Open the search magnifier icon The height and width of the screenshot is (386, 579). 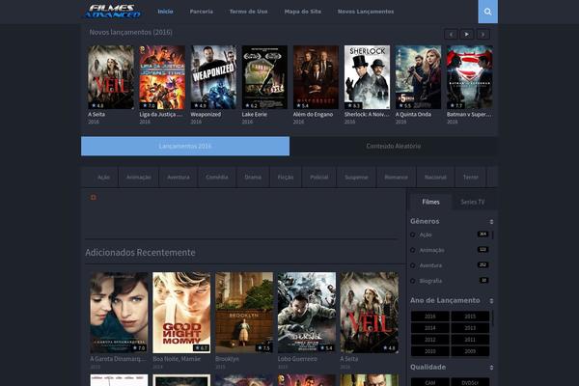coord(487,12)
